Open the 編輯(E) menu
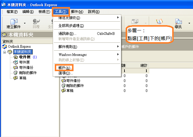 click(28, 12)
